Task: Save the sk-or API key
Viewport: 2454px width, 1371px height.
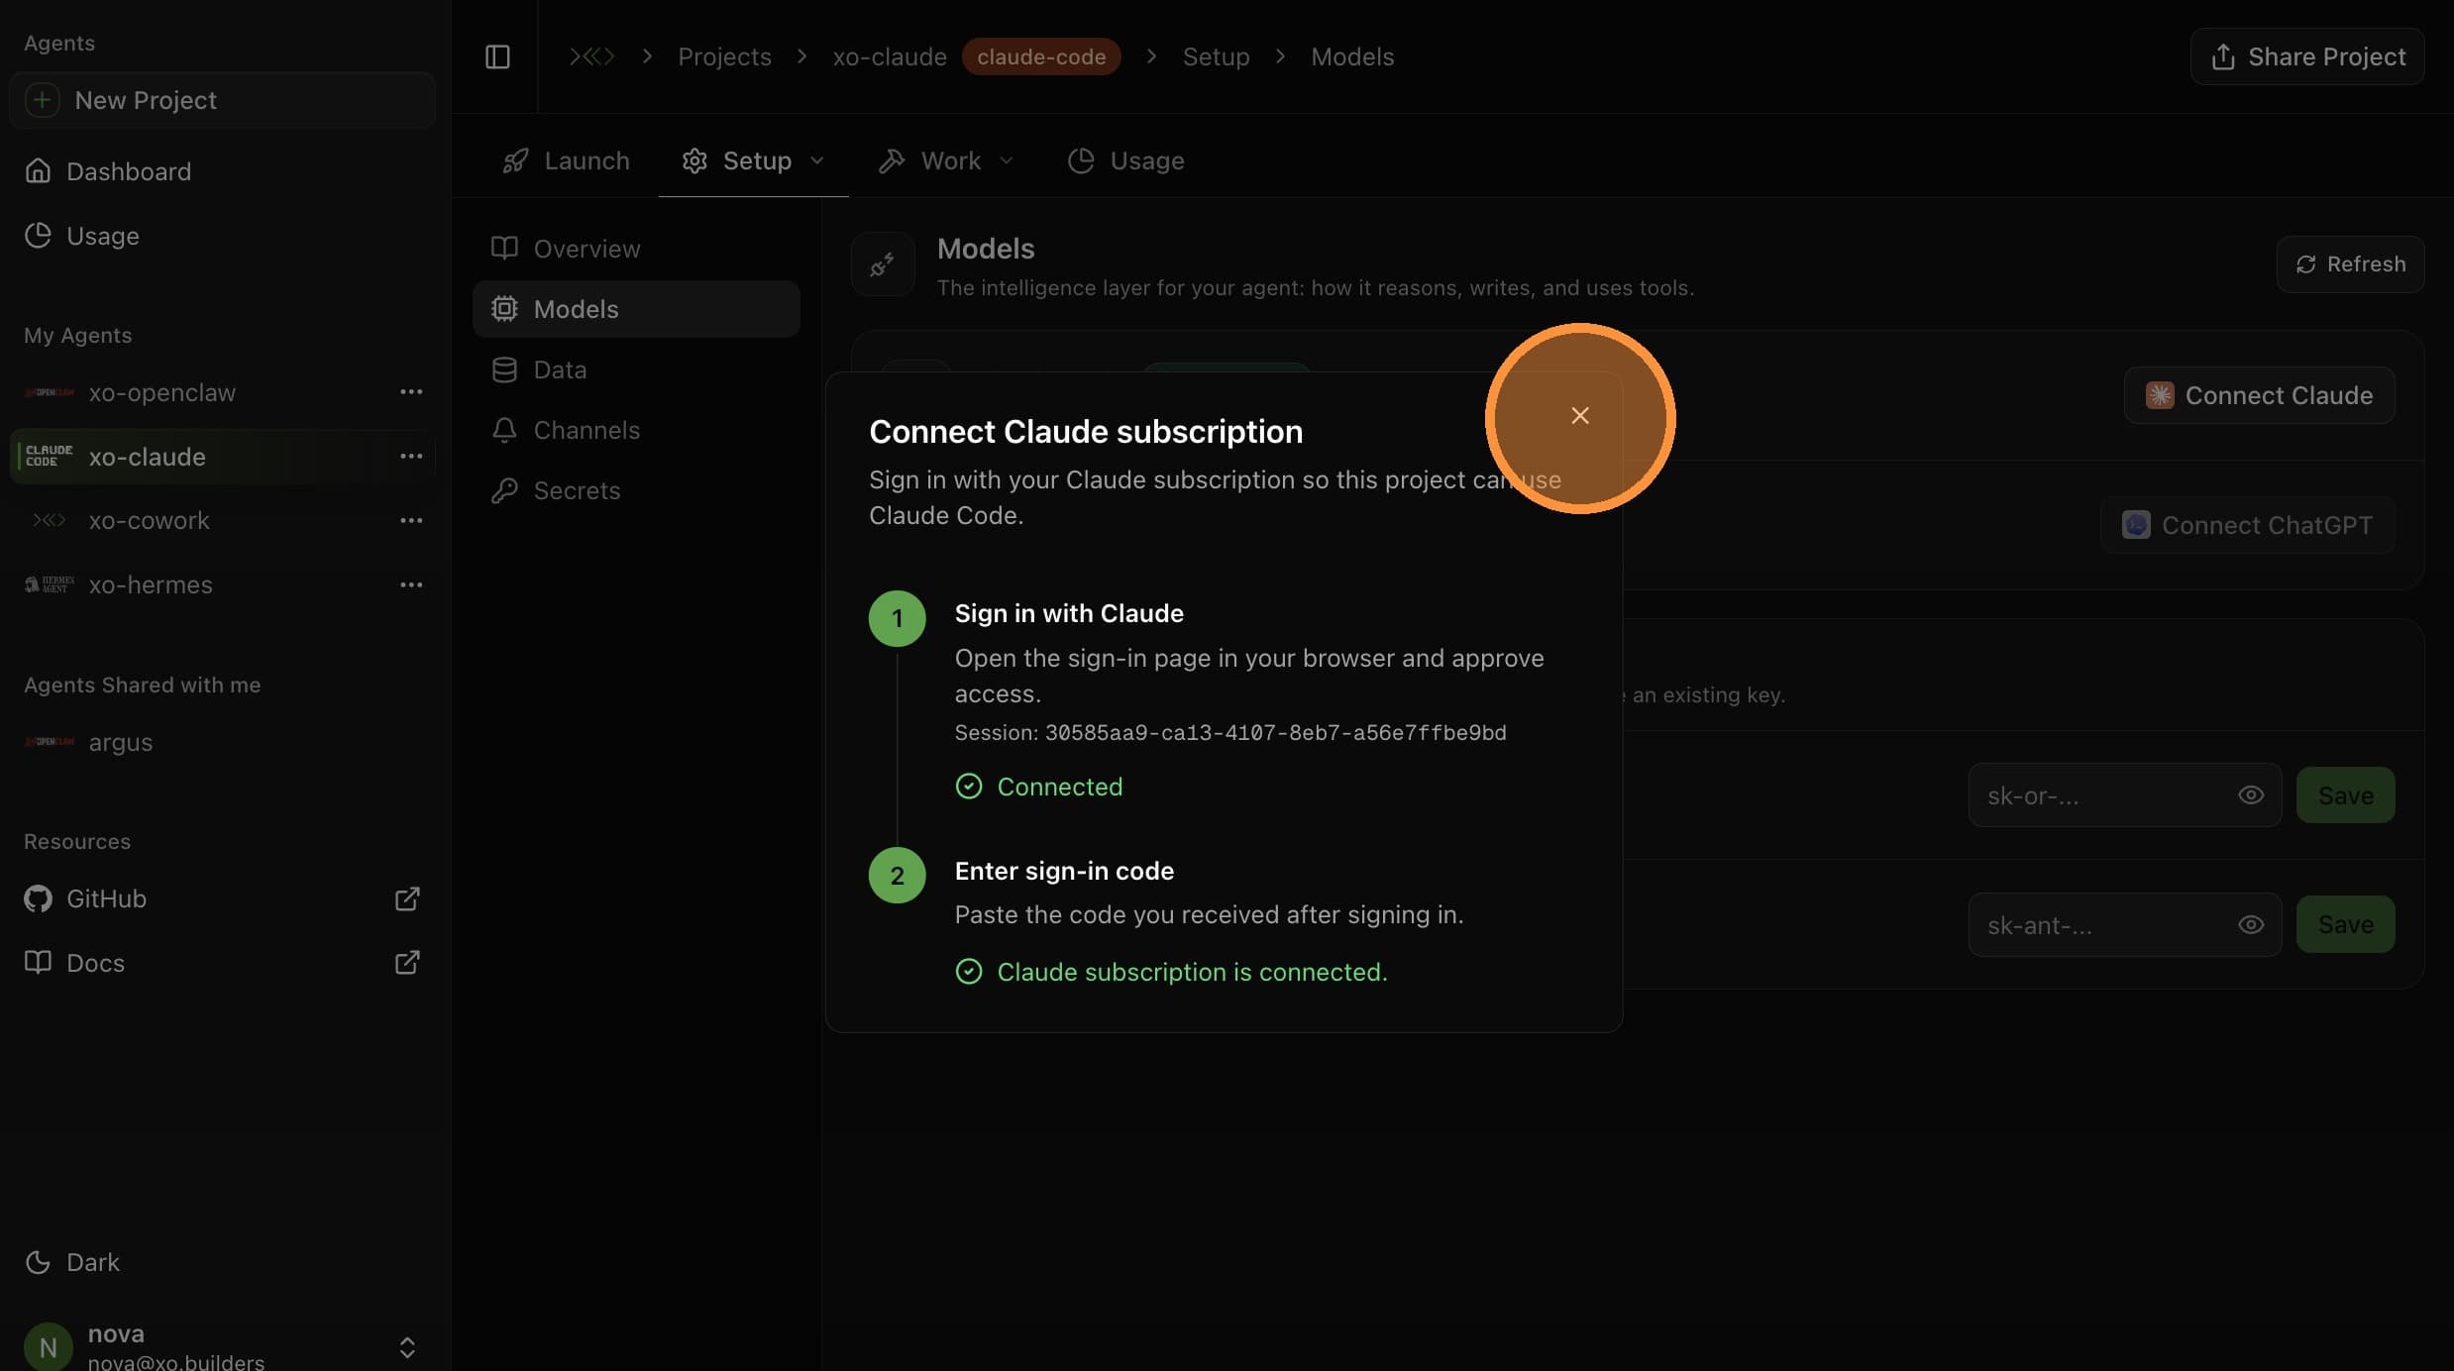Action: (2345, 795)
